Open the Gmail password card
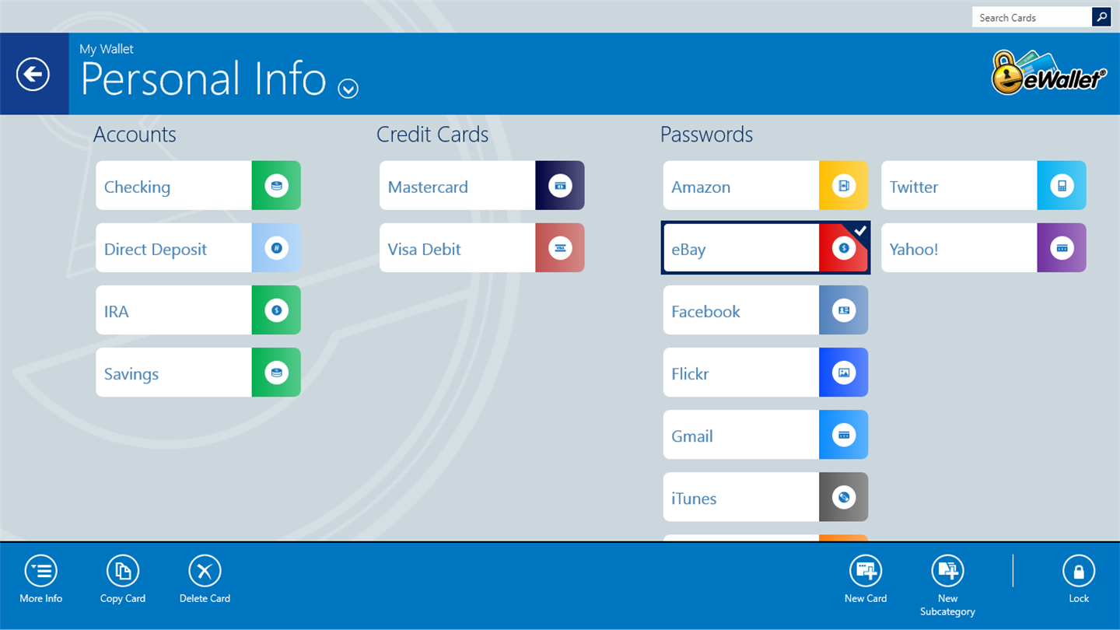1120x630 pixels. pos(766,435)
